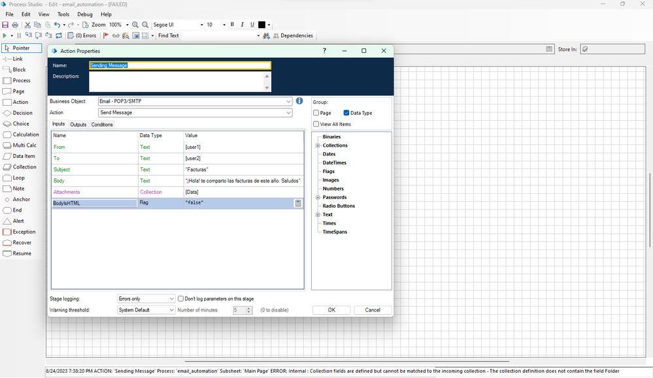This screenshot has height=378, width=653.
Task: Enable the Page group checkbox
Action: (x=316, y=113)
